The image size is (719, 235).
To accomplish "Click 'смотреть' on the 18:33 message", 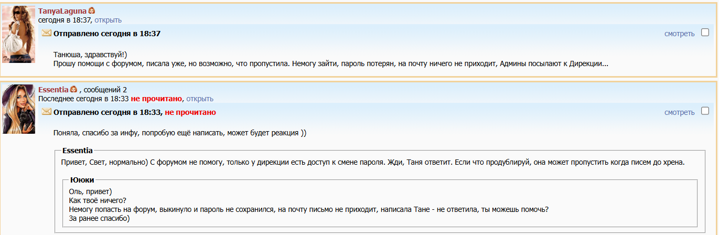I will pyautogui.click(x=679, y=112).
